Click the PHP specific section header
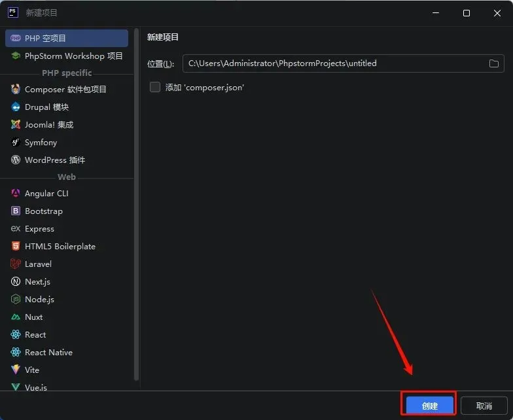Viewport: 513px width, 420px height. point(67,73)
